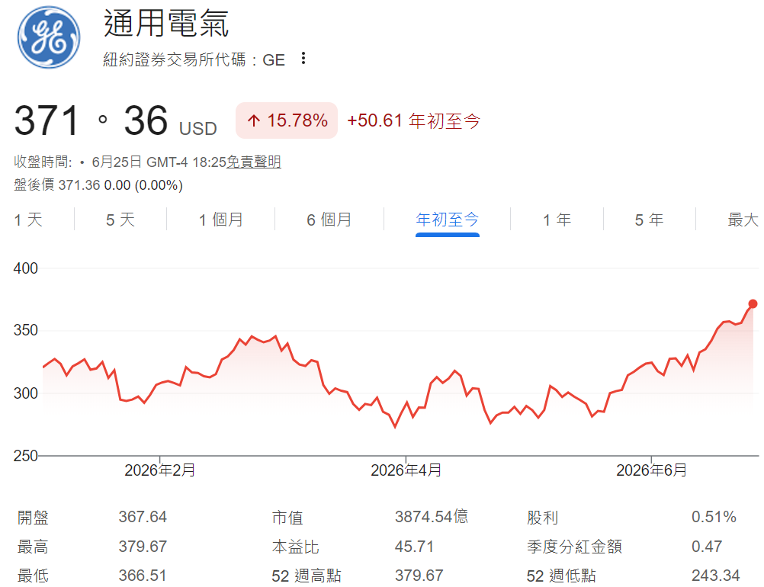Screen dimensions: 764x587
Task: Click the 52 週低點 value 243.34
Action: pos(716,576)
